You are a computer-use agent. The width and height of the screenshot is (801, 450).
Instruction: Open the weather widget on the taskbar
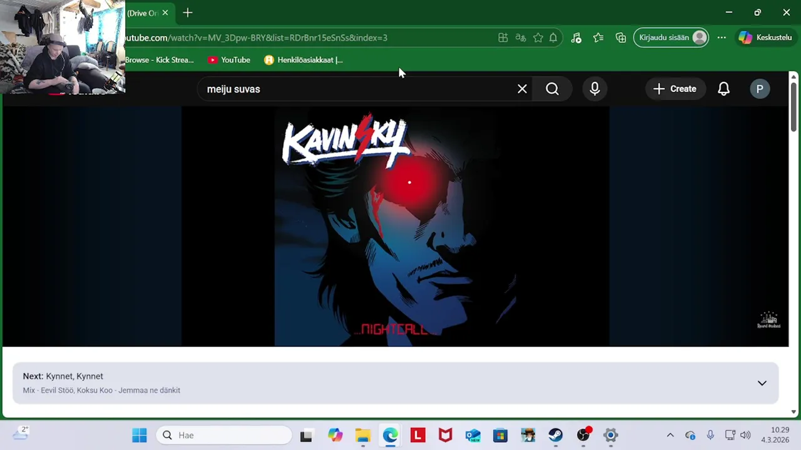pos(20,433)
